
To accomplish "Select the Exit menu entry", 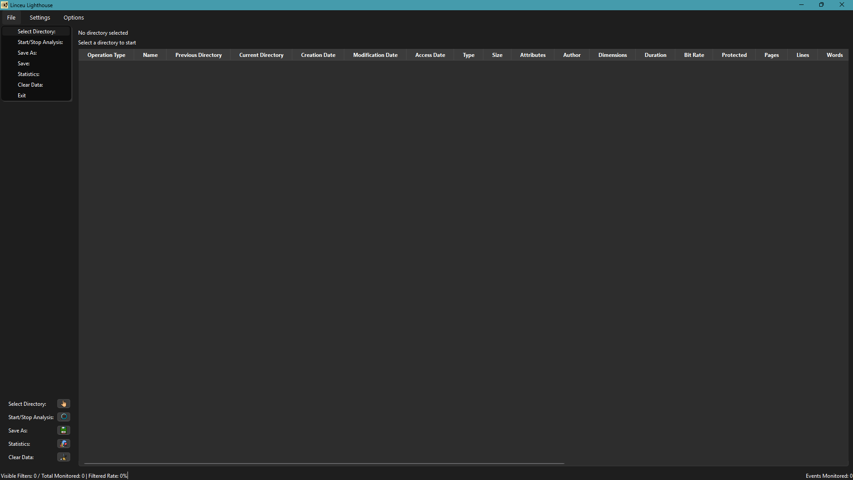I will [x=22, y=96].
